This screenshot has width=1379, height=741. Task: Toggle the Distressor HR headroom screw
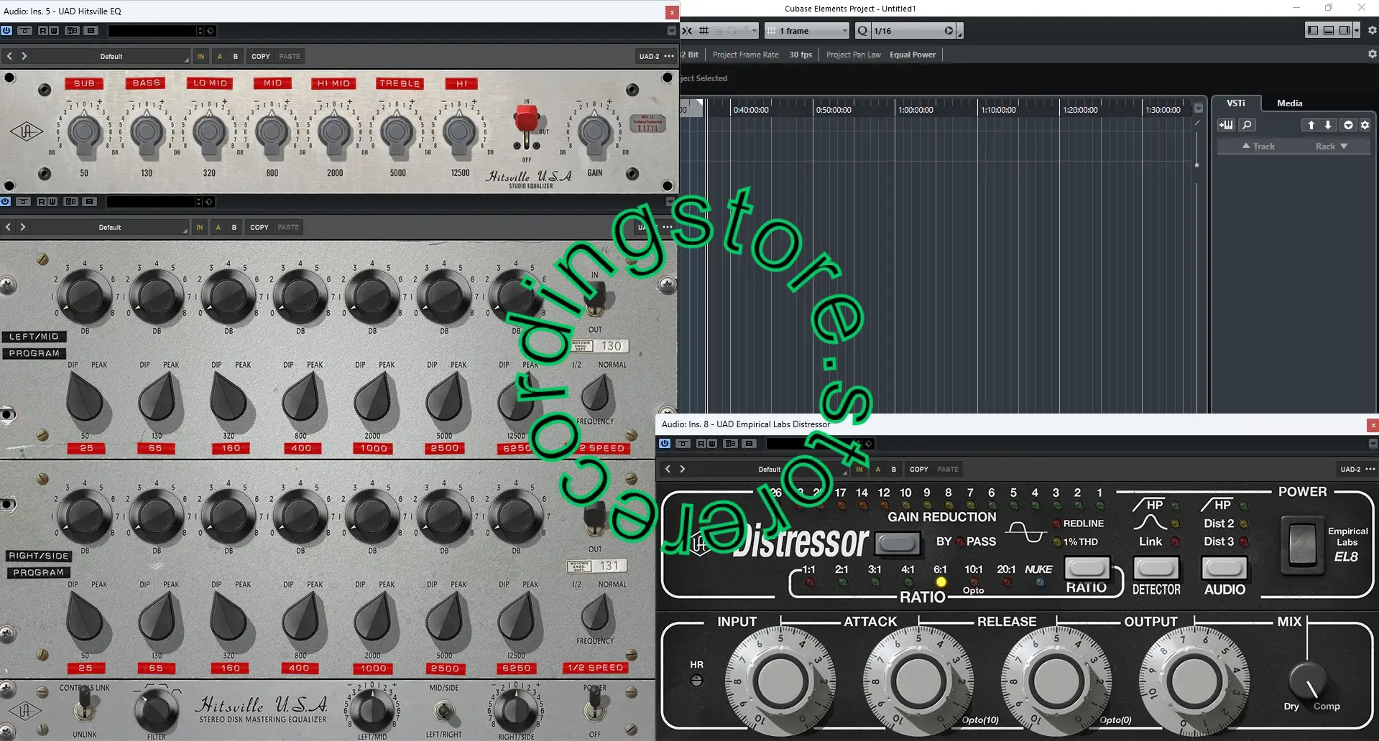pyautogui.click(x=696, y=681)
